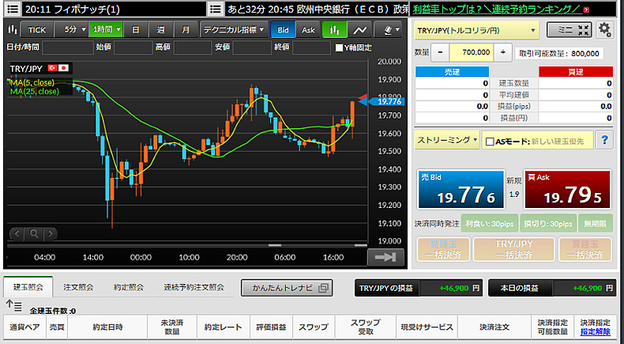624x344 pixels.
Task: Click the help question mark icon
Action: [x=604, y=140]
